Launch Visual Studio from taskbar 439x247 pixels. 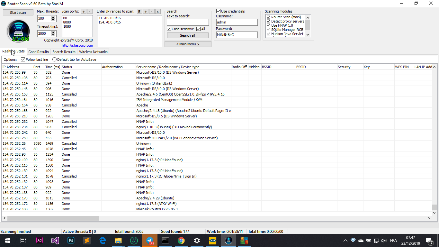click(x=55, y=241)
